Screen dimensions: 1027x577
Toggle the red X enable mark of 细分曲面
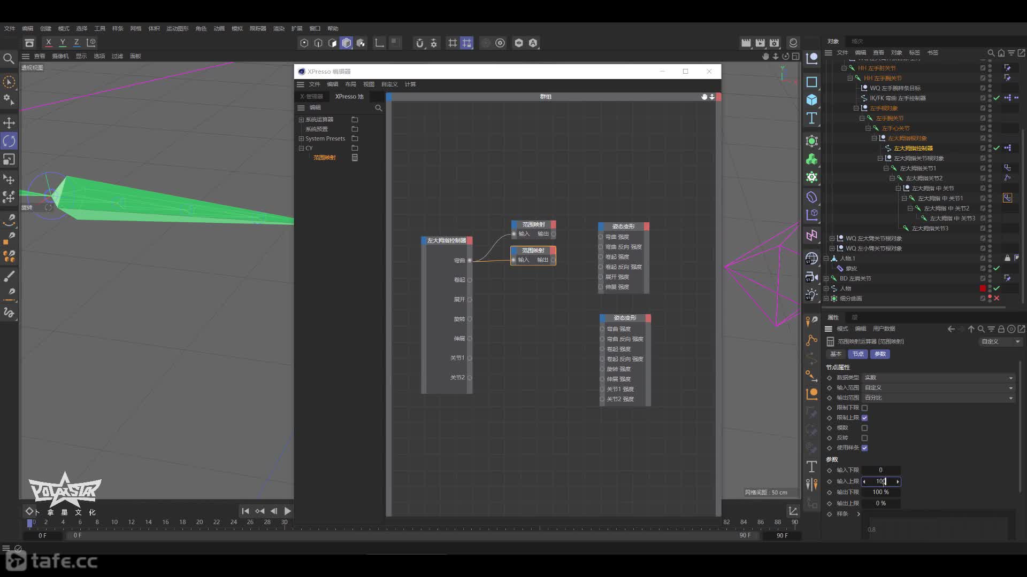[997, 299]
